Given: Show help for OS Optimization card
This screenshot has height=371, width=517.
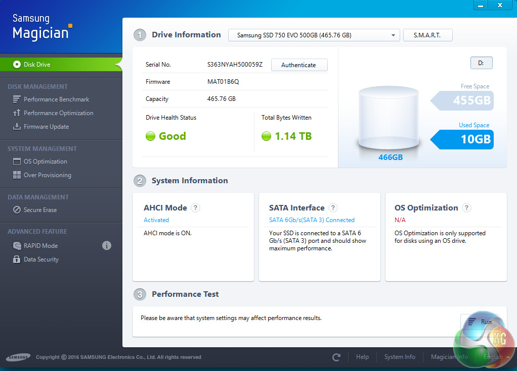Looking at the screenshot, I should click(x=466, y=208).
